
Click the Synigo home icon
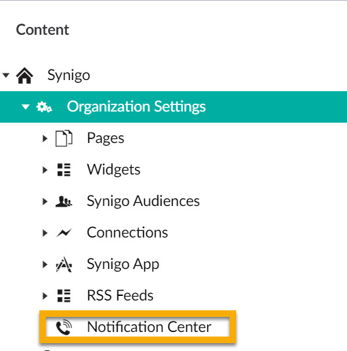tap(25, 75)
